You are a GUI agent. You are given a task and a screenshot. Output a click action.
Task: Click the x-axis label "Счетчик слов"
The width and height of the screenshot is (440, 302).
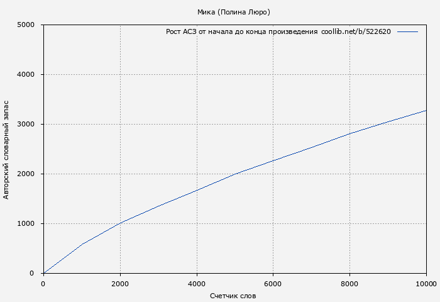(x=233, y=296)
